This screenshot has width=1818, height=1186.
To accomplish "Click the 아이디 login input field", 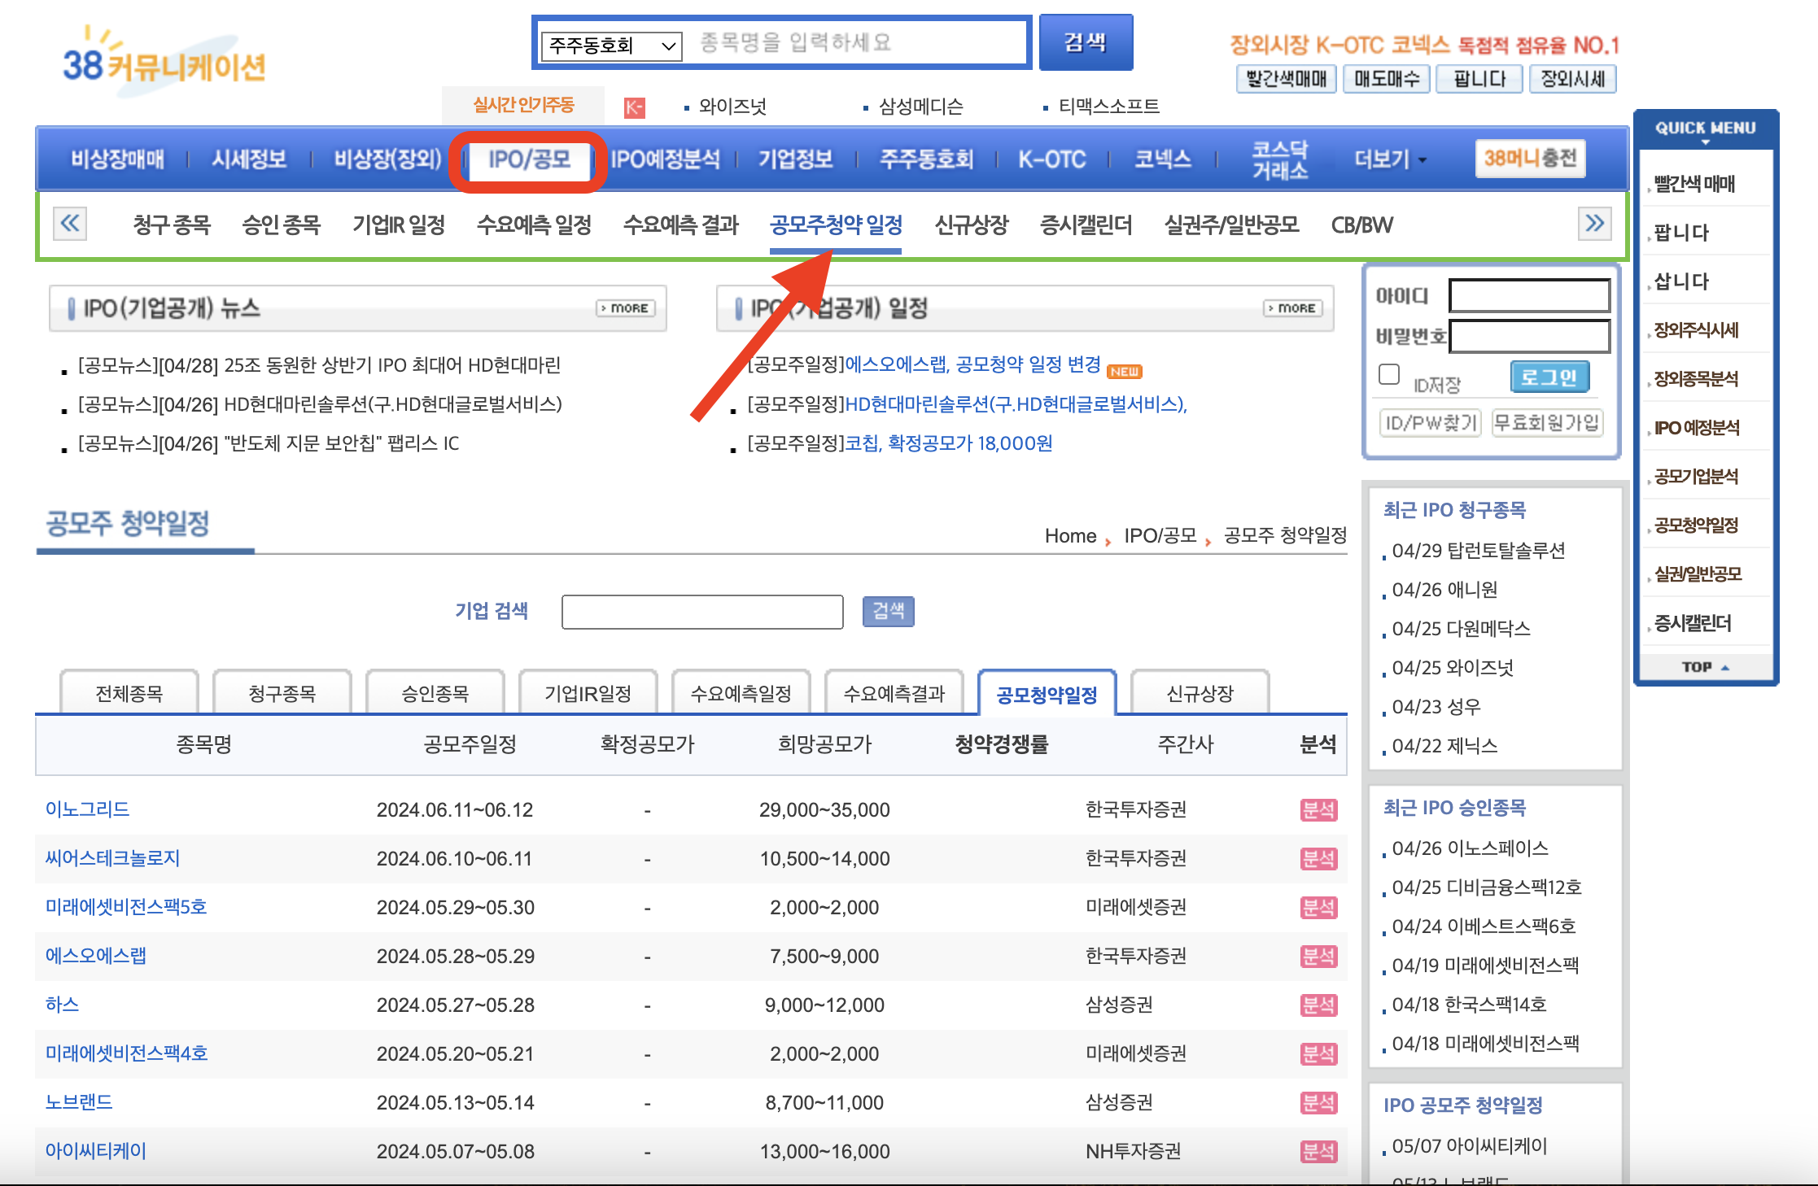I will 1528,295.
